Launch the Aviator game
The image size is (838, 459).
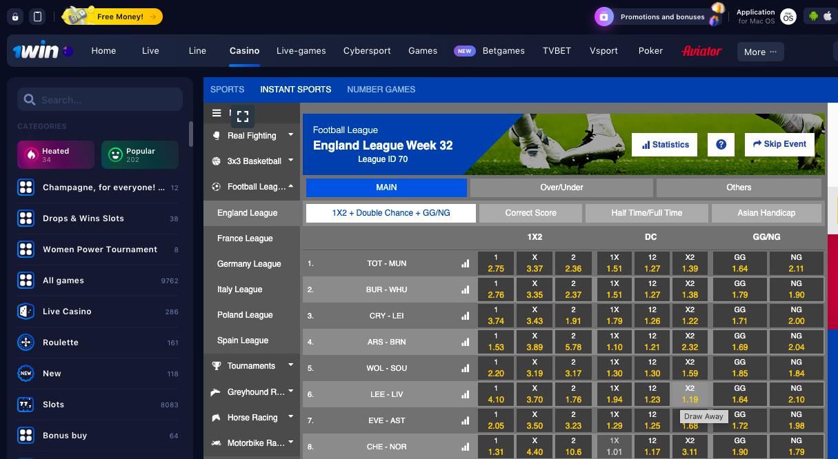coord(701,51)
